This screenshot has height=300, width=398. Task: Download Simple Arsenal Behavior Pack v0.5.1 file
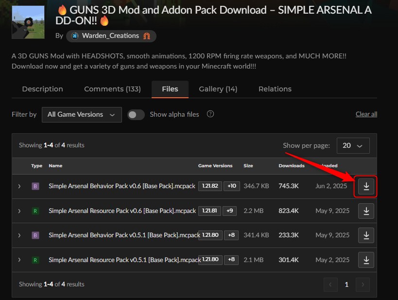click(x=366, y=235)
